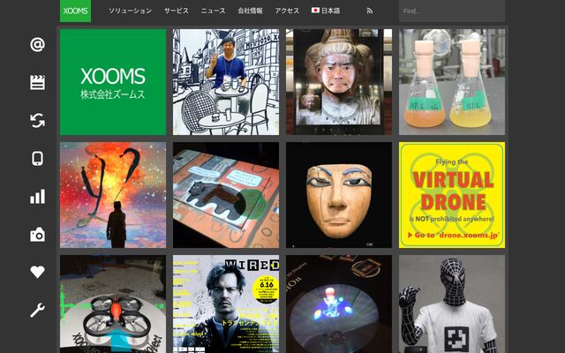Open the XOOMS 株式会社ズームス green tile
Image resolution: width=565 pixels, height=353 pixels.
[113, 82]
